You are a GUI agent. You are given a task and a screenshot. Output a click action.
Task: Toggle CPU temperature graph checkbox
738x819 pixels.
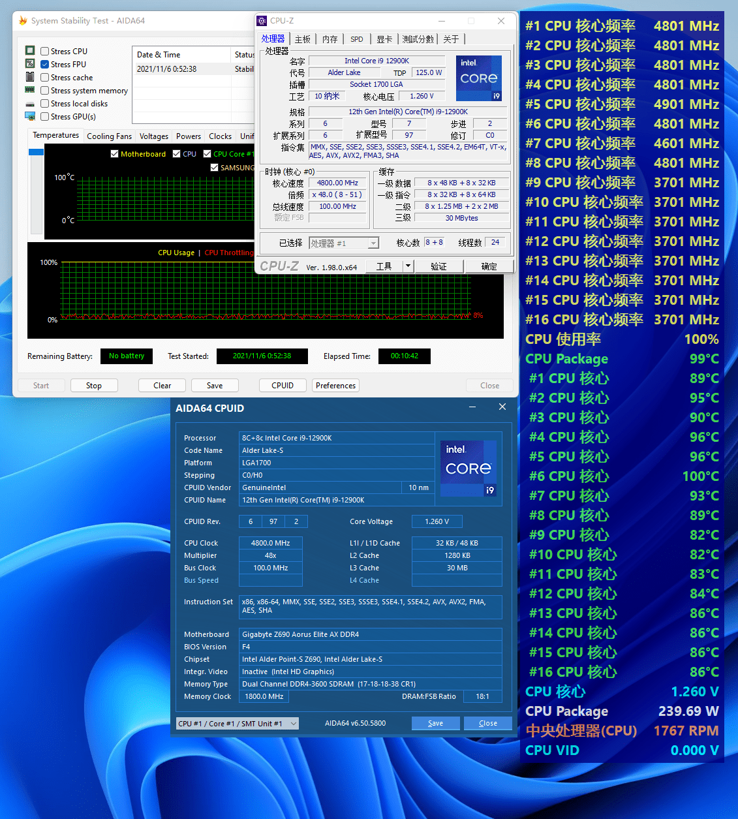tap(177, 154)
